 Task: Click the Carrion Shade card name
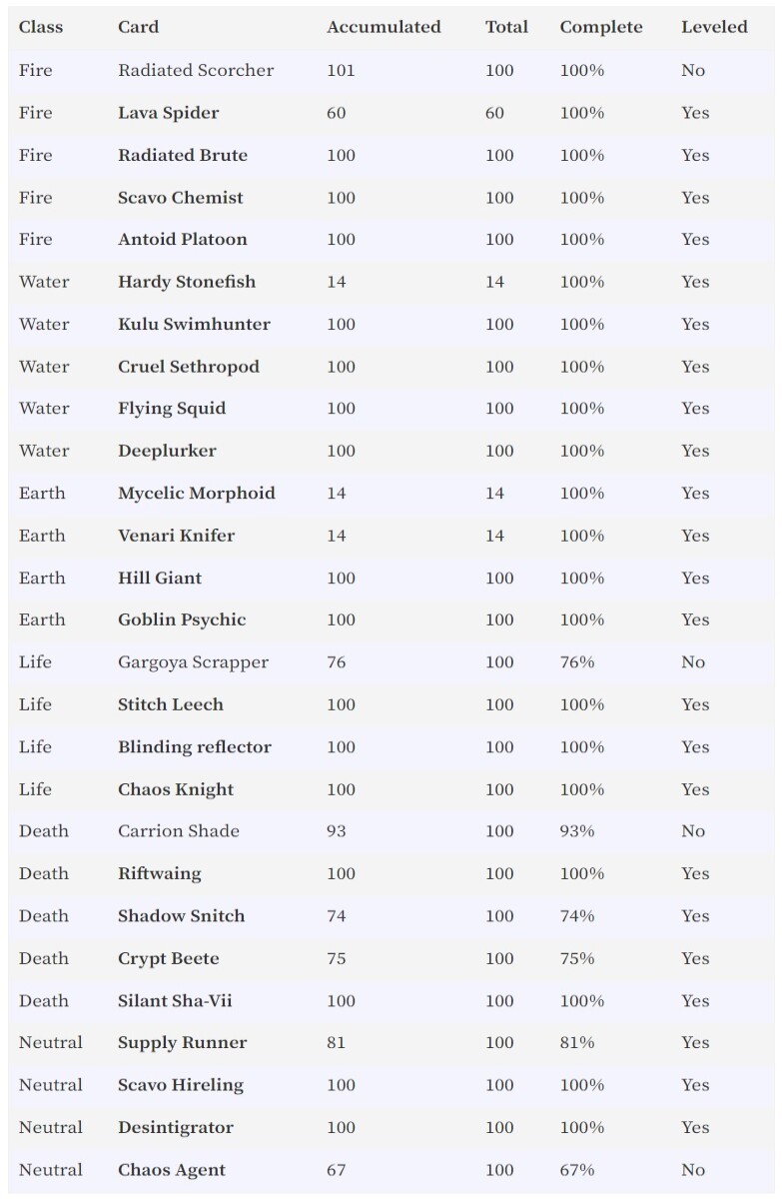pos(179,830)
